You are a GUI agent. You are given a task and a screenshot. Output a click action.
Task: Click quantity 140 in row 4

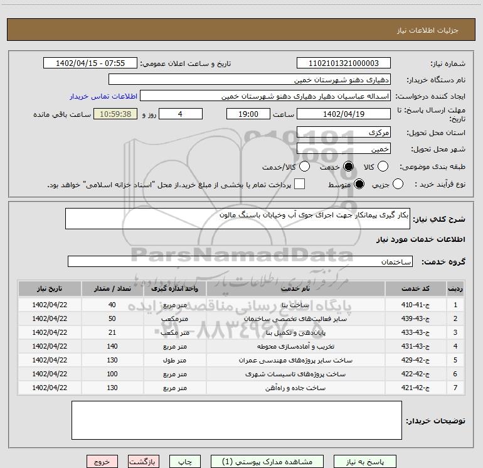(x=112, y=346)
